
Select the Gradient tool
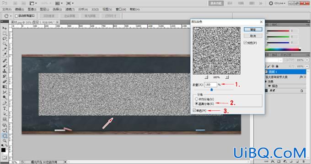point(5,87)
